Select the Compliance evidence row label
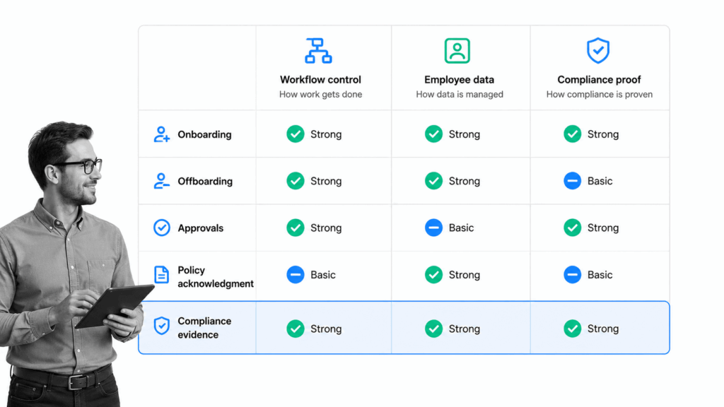 pyautogui.click(x=204, y=328)
